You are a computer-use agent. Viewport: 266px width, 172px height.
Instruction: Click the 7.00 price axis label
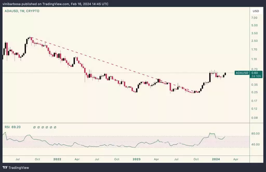(254, 18)
